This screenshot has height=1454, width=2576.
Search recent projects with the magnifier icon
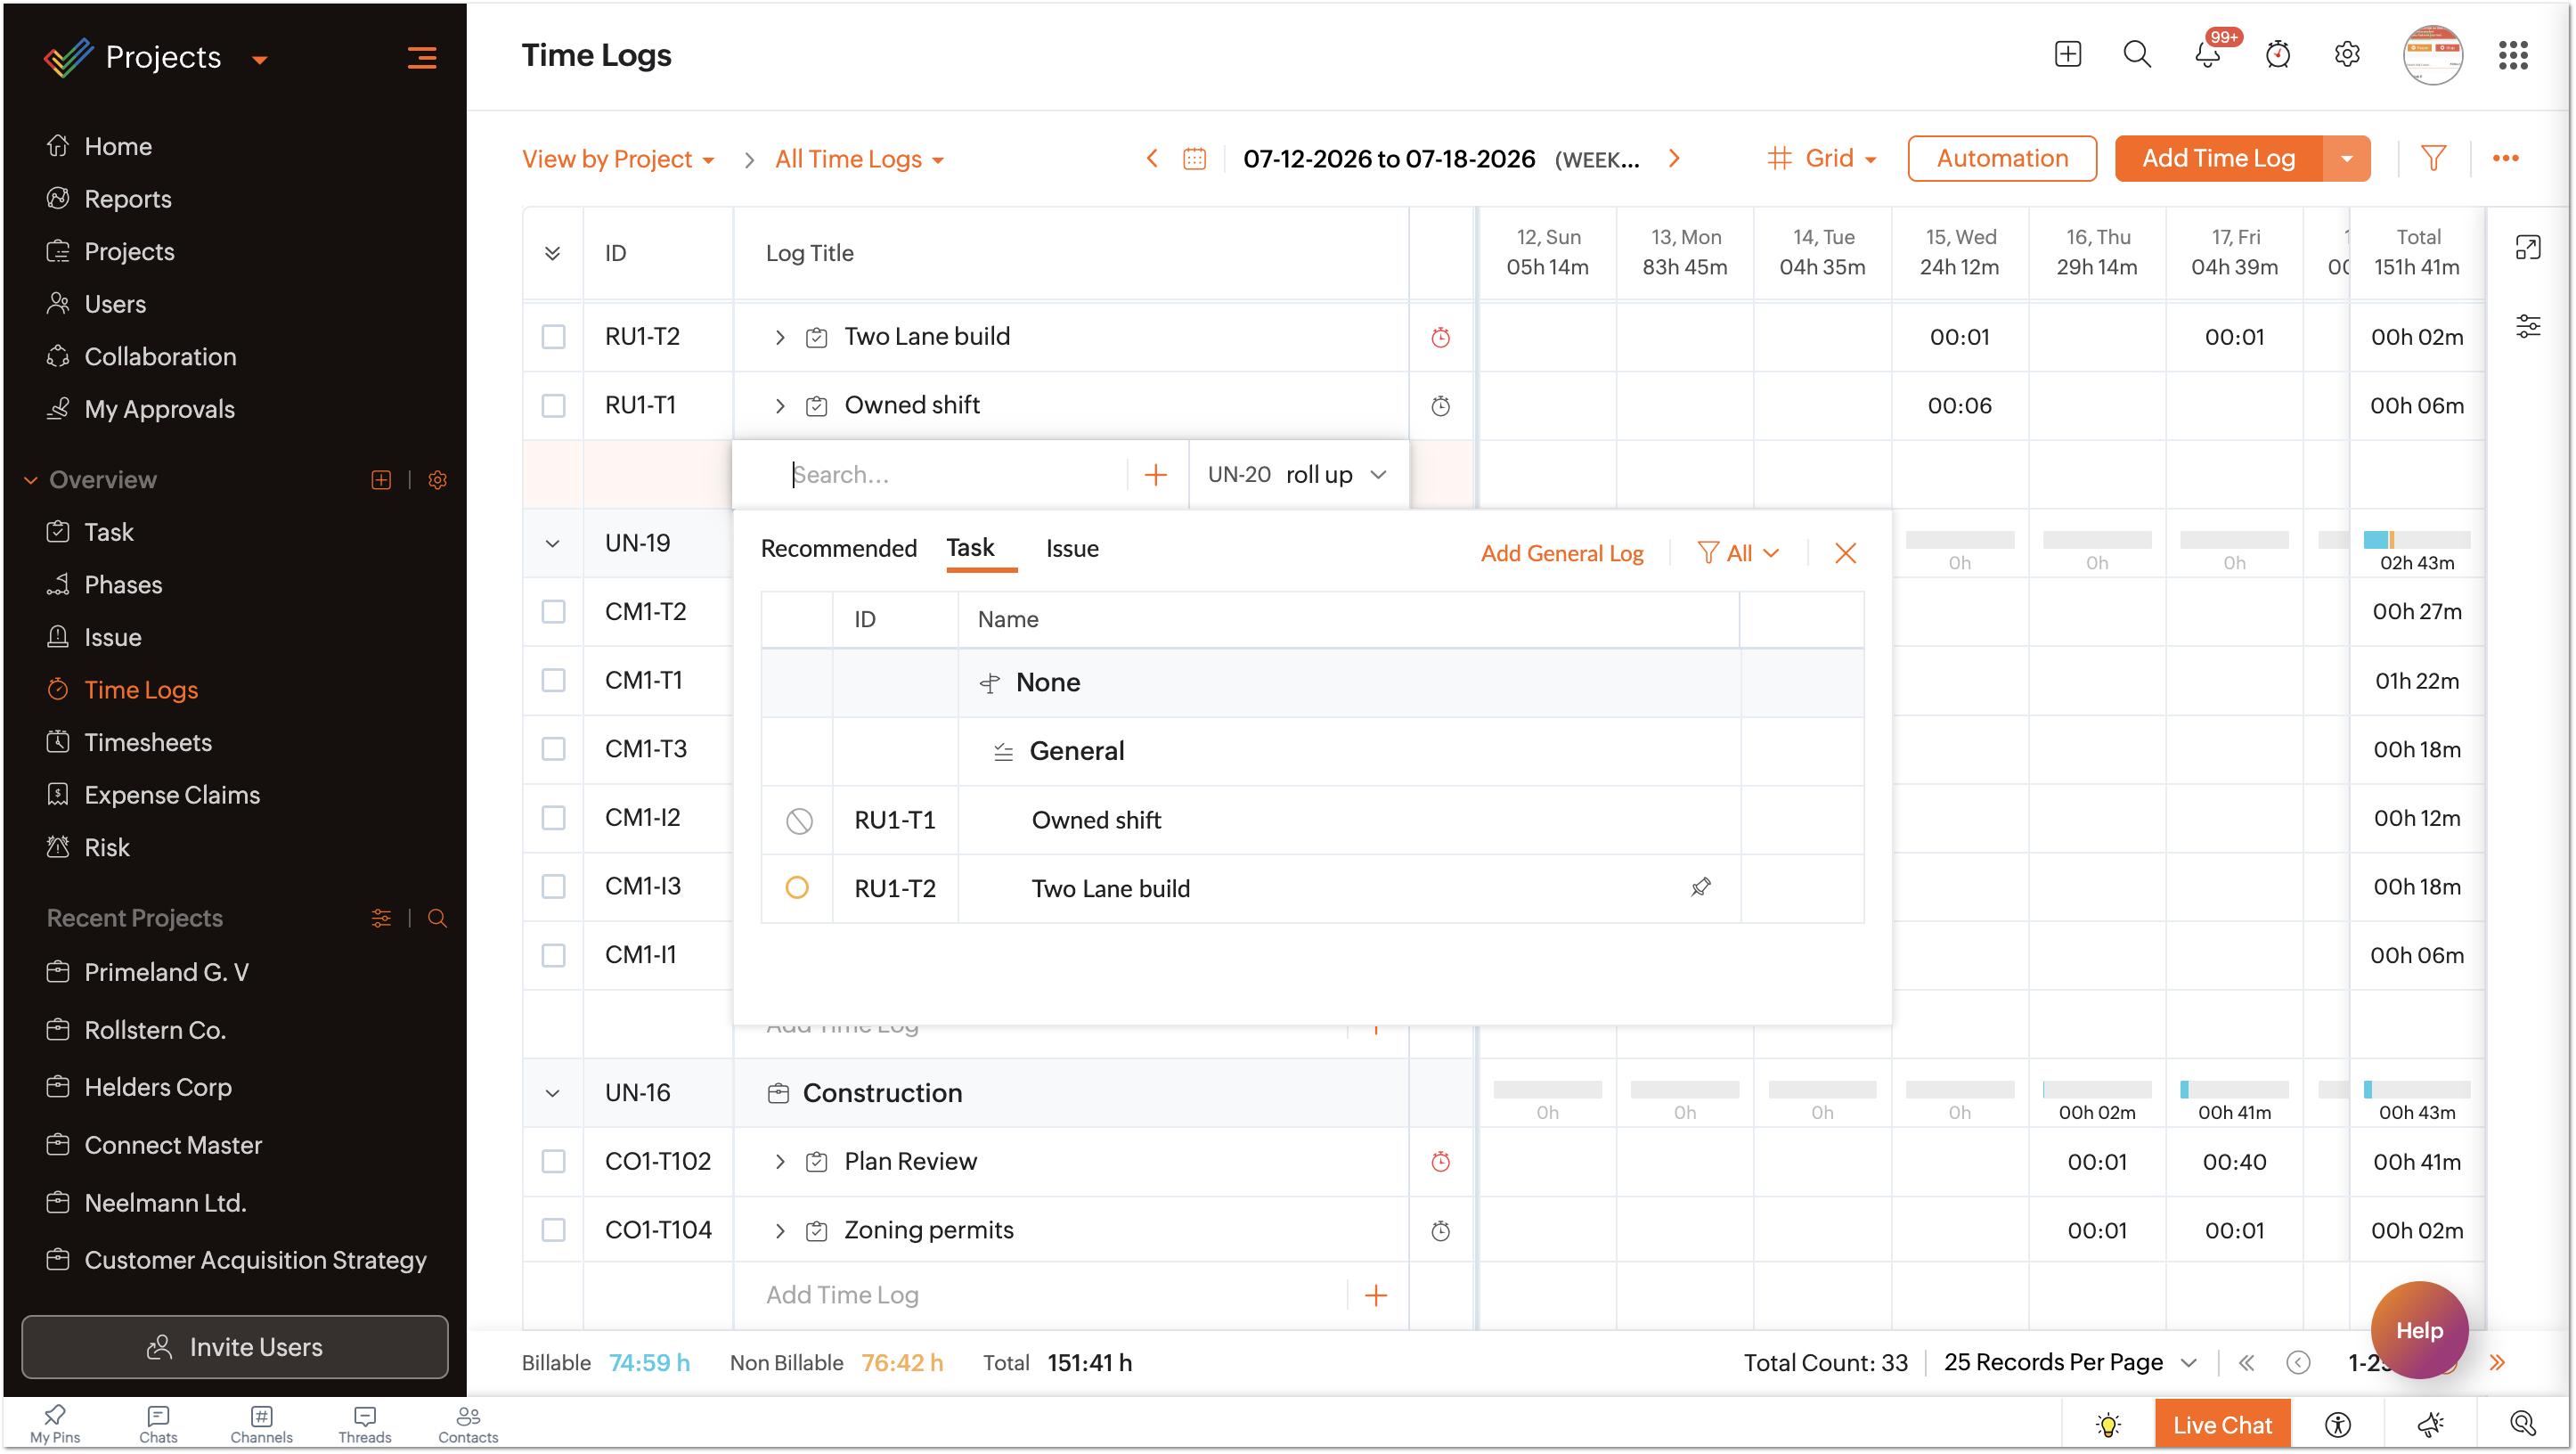point(437,918)
